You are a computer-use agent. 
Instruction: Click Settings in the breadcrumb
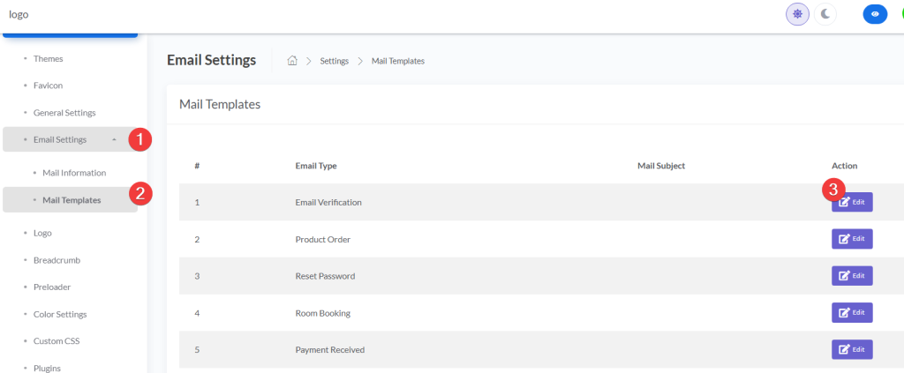(334, 61)
